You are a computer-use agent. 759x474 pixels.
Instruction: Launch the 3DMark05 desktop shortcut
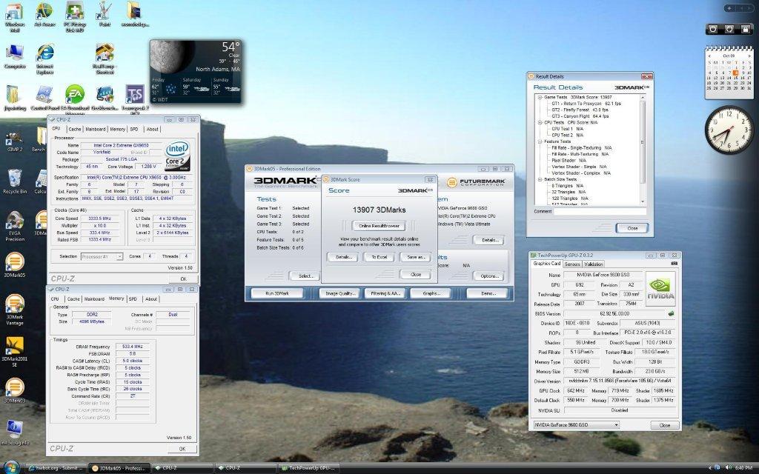(x=15, y=265)
